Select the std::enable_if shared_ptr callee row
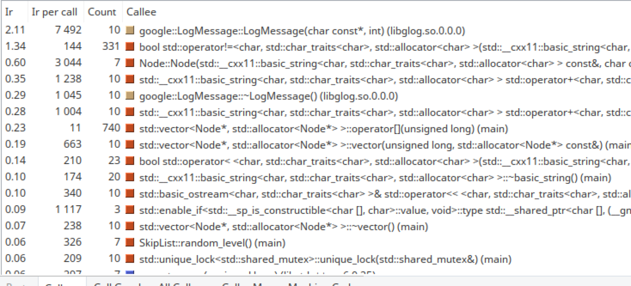 click(x=315, y=210)
